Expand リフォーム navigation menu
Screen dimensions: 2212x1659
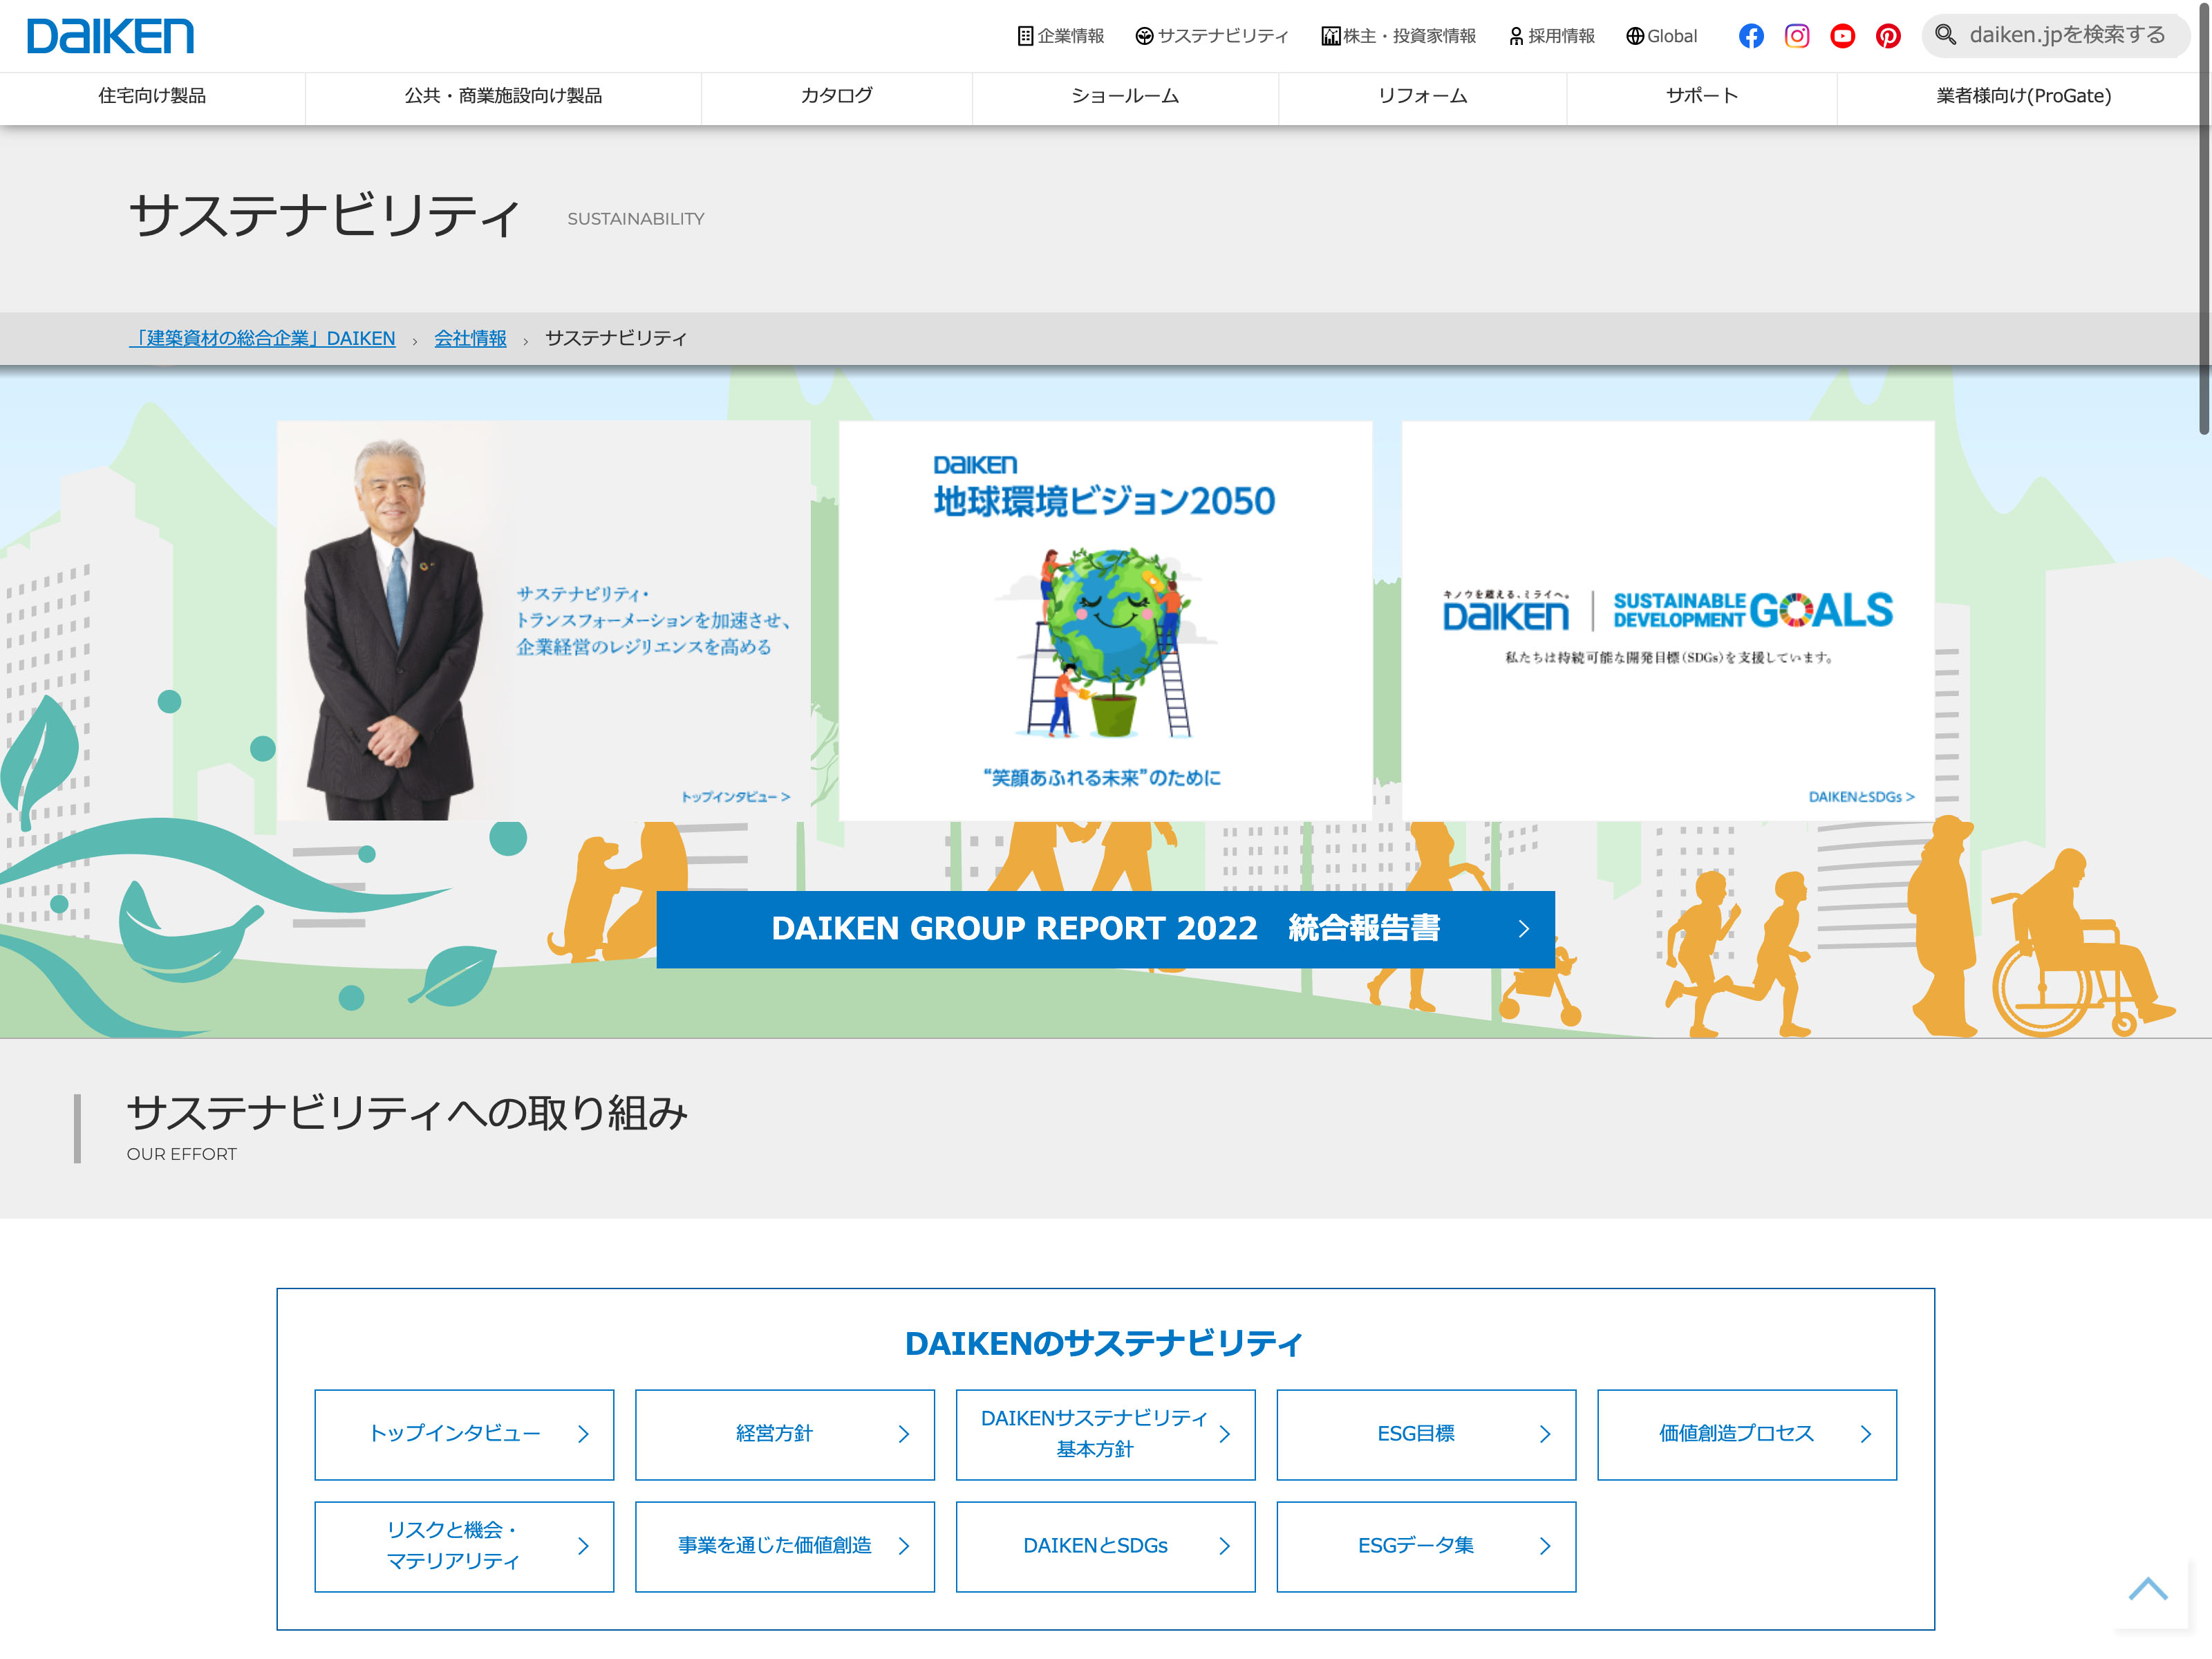point(1422,96)
